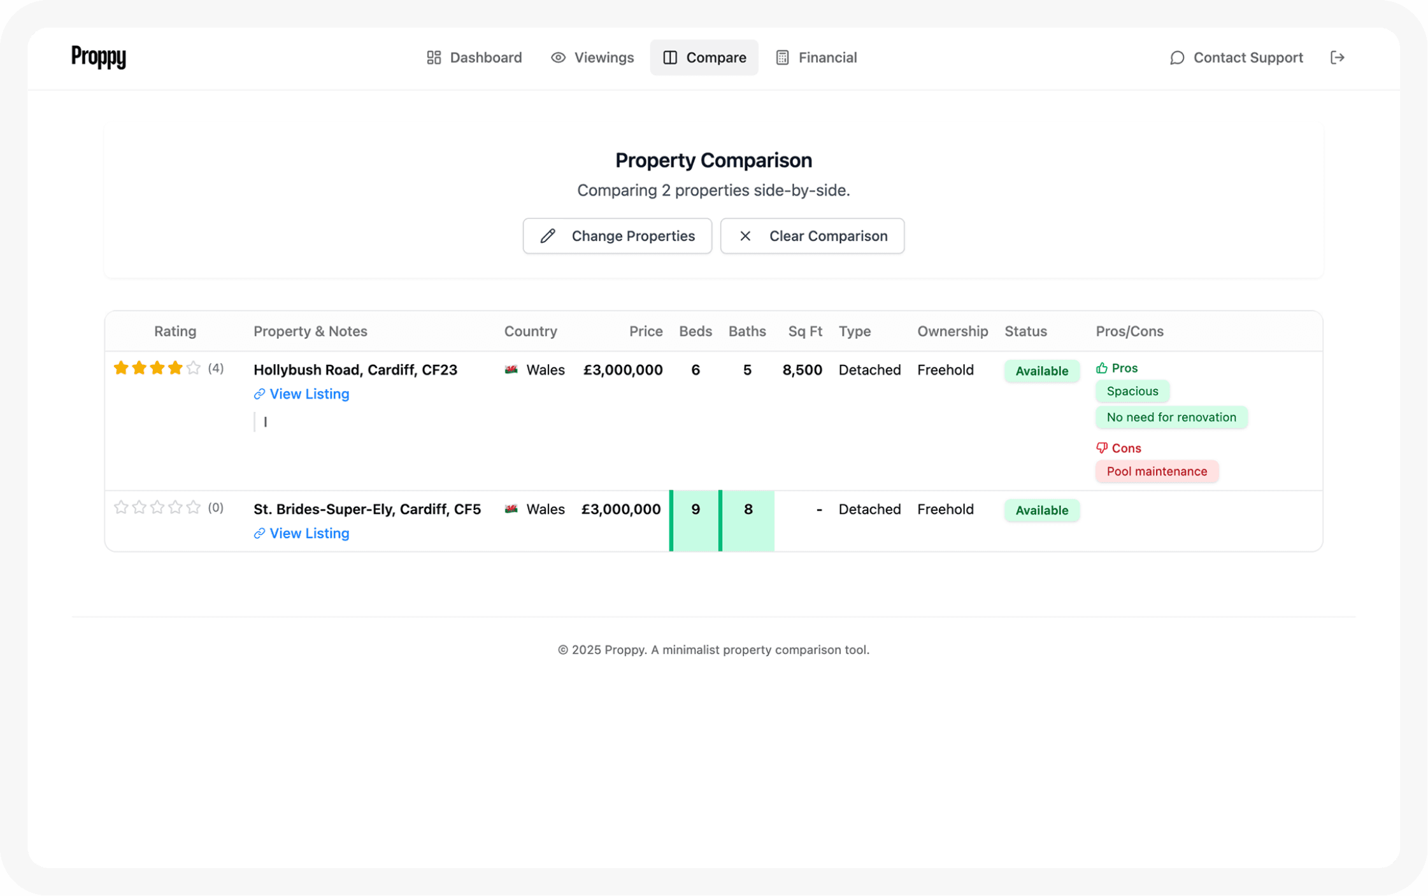Viewport: 1428px width, 896px height.
Task: Click the highlighted 9 beds cell
Action: [x=696, y=521]
